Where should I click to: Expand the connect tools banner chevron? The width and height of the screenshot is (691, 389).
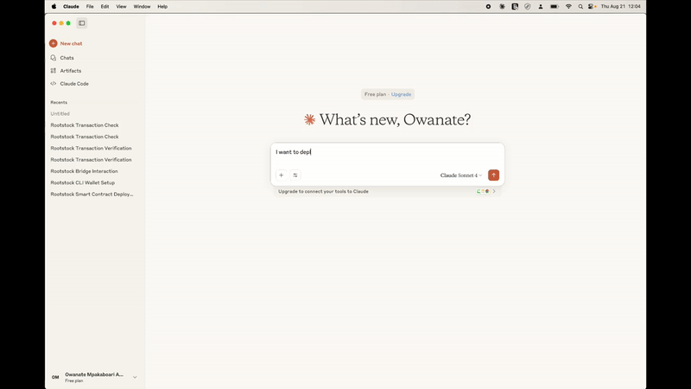click(494, 191)
